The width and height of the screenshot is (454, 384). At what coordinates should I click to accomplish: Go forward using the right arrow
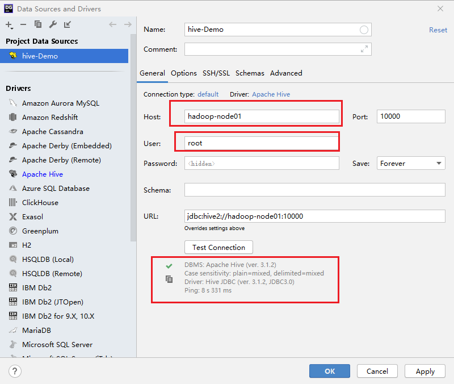click(x=128, y=24)
